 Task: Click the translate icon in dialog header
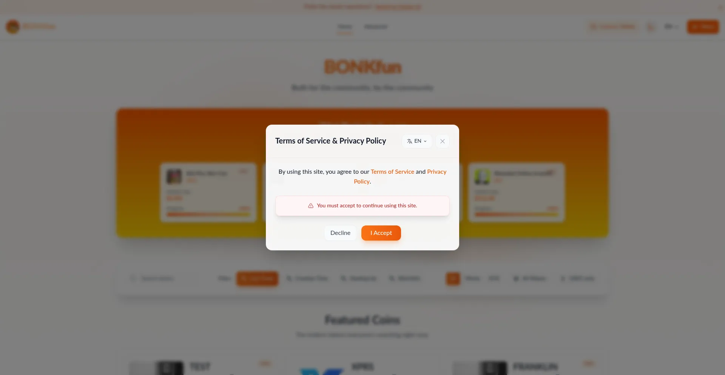click(x=409, y=141)
